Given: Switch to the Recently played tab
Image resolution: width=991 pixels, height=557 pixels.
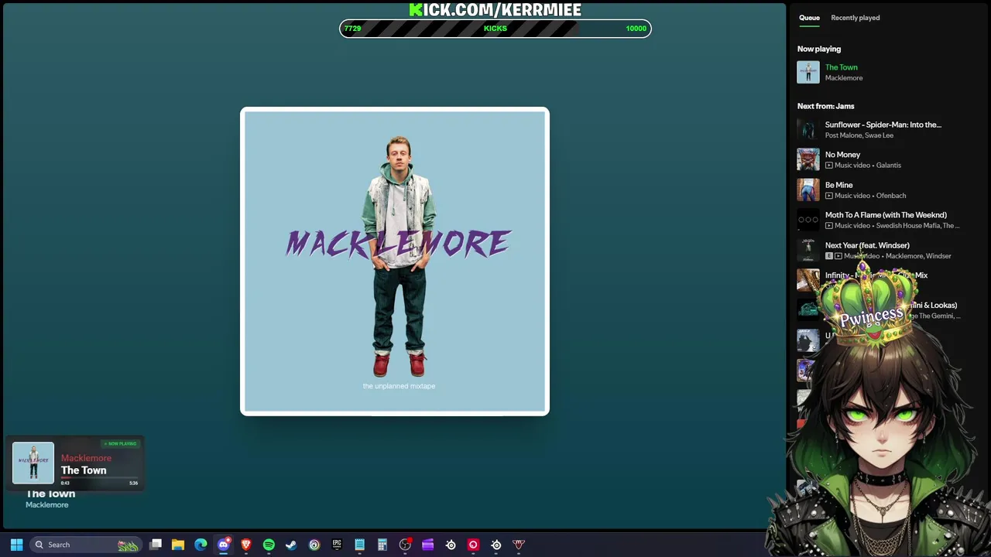Looking at the screenshot, I should (x=856, y=18).
